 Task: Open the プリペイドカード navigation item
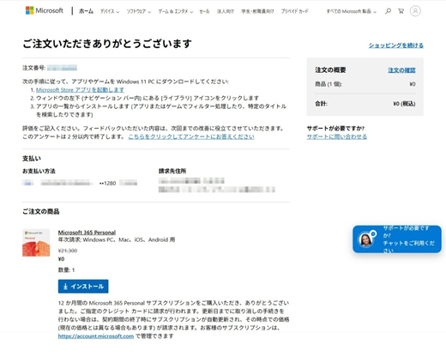pos(295,12)
